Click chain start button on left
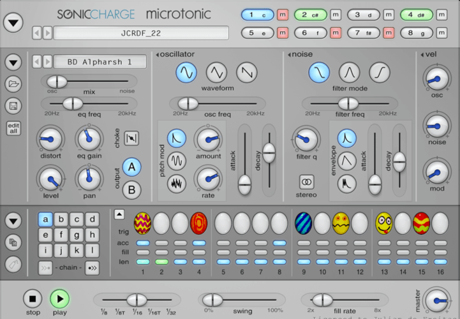The height and width of the screenshot is (319, 460). (45, 268)
